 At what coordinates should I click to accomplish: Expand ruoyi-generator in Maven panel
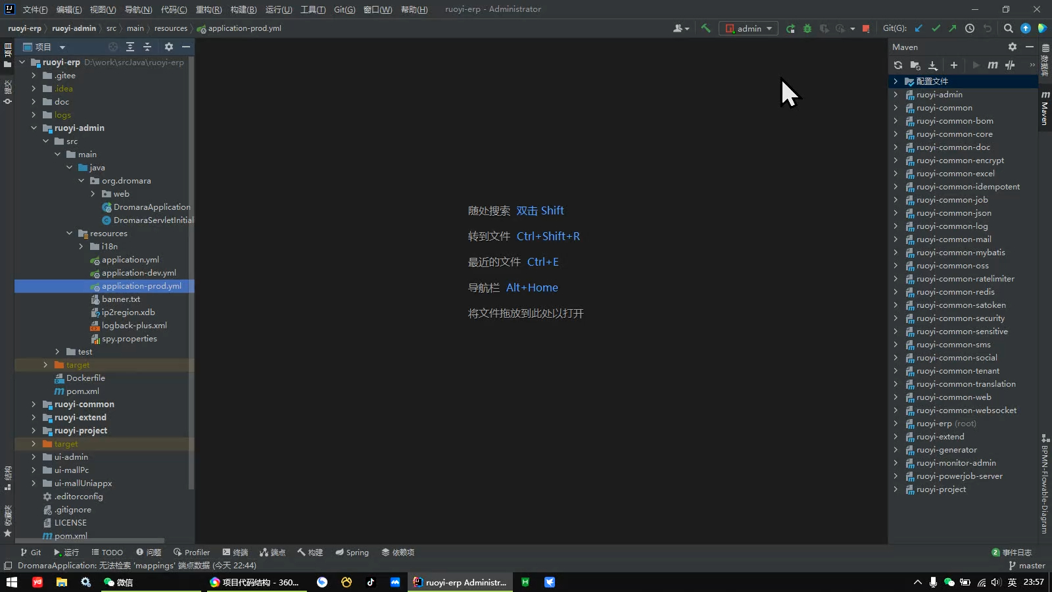(x=896, y=450)
